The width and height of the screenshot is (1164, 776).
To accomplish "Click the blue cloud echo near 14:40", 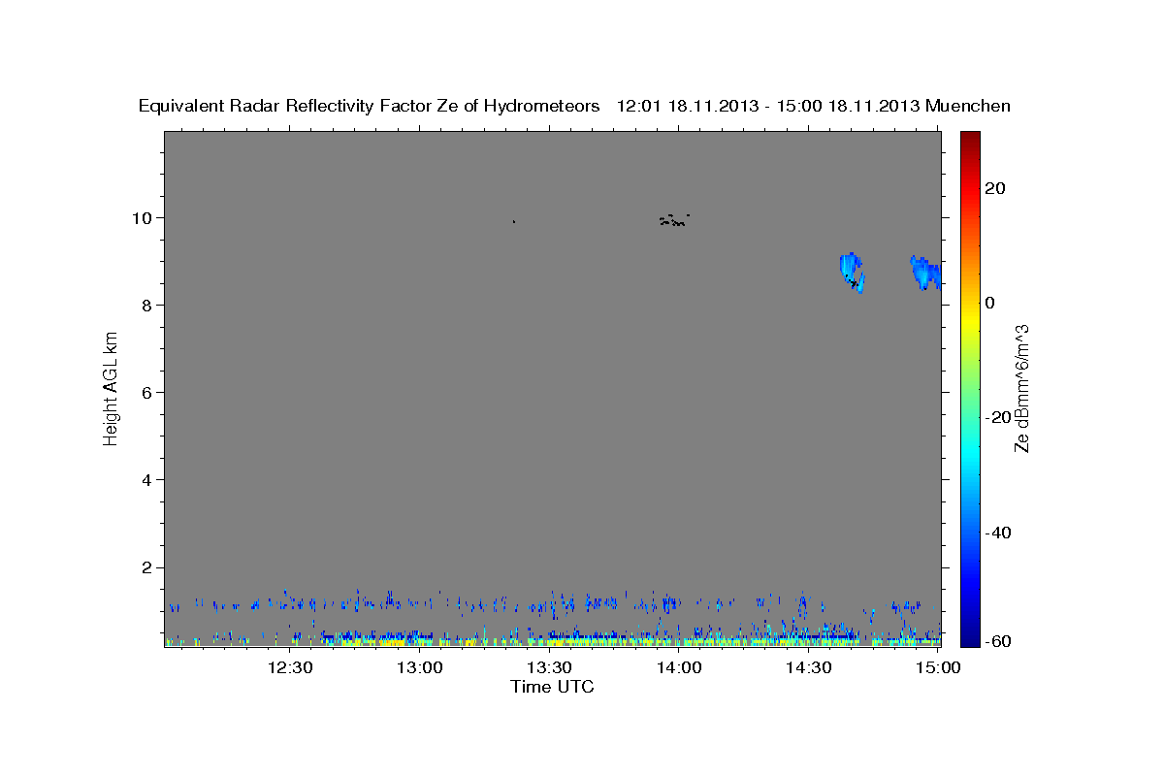I will (x=851, y=271).
